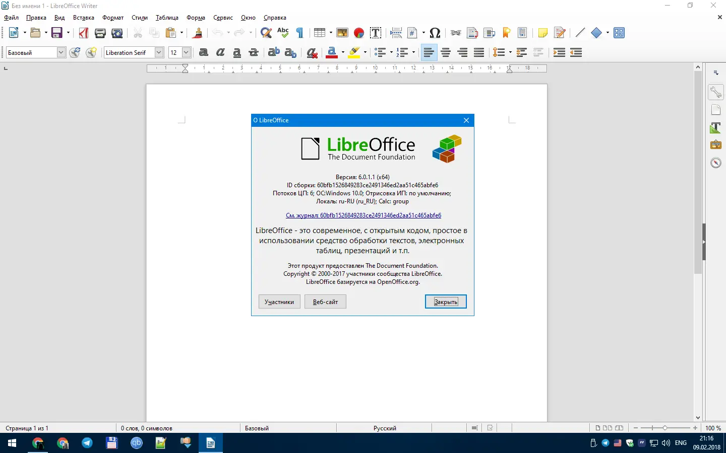The height and width of the screenshot is (453, 726).
Task: Insert a text box
Action: 376,33
